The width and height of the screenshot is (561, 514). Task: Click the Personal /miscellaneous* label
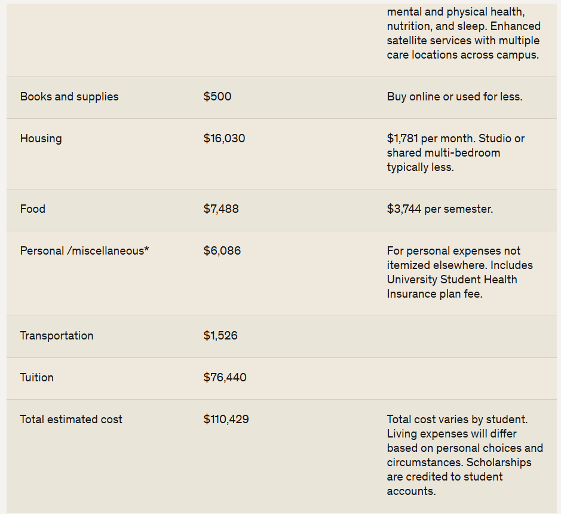[84, 251]
